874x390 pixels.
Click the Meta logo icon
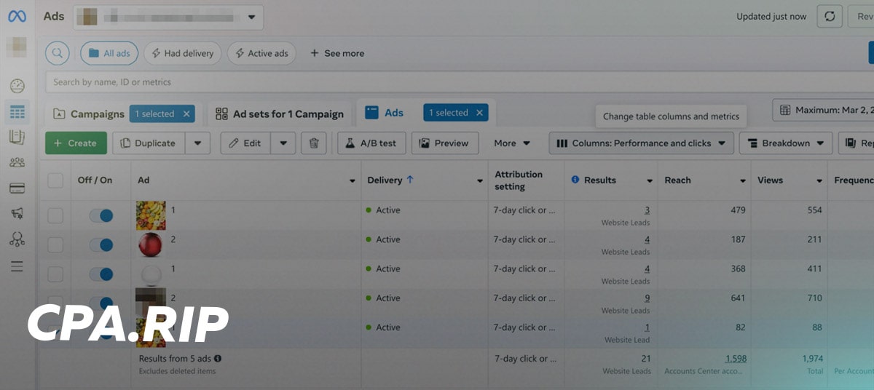[x=17, y=16]
